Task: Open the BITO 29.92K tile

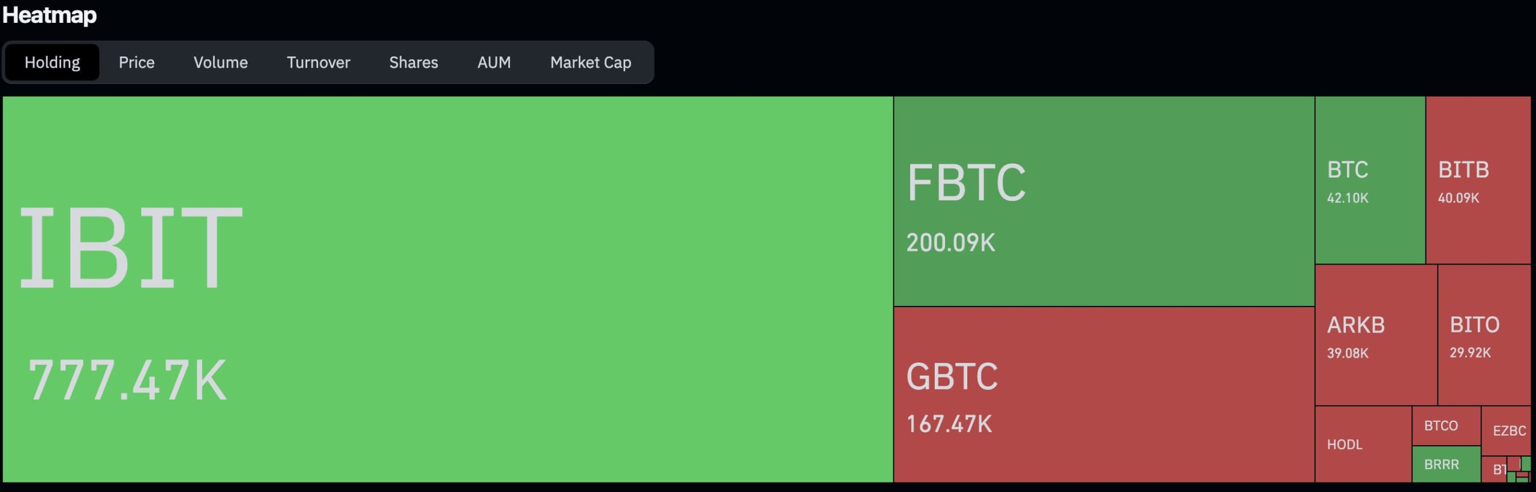Action: tap(1484, 335)
